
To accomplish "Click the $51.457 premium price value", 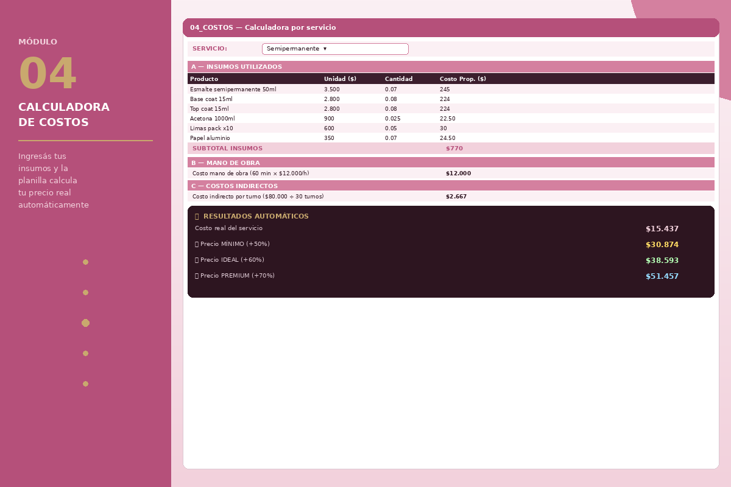I will [662, 276].
